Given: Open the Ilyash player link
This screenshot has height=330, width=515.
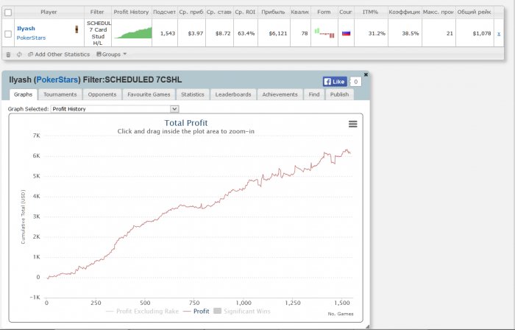Looking at the screenshot, I should [26, 29].
